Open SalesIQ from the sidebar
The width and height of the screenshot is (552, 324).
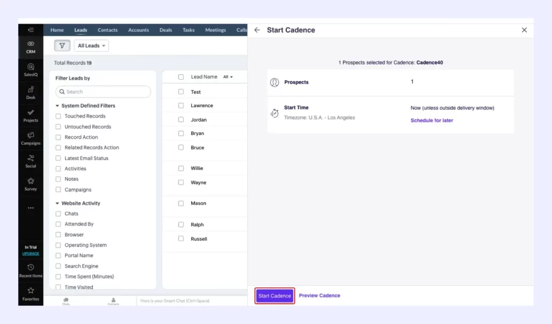point(31,70)
